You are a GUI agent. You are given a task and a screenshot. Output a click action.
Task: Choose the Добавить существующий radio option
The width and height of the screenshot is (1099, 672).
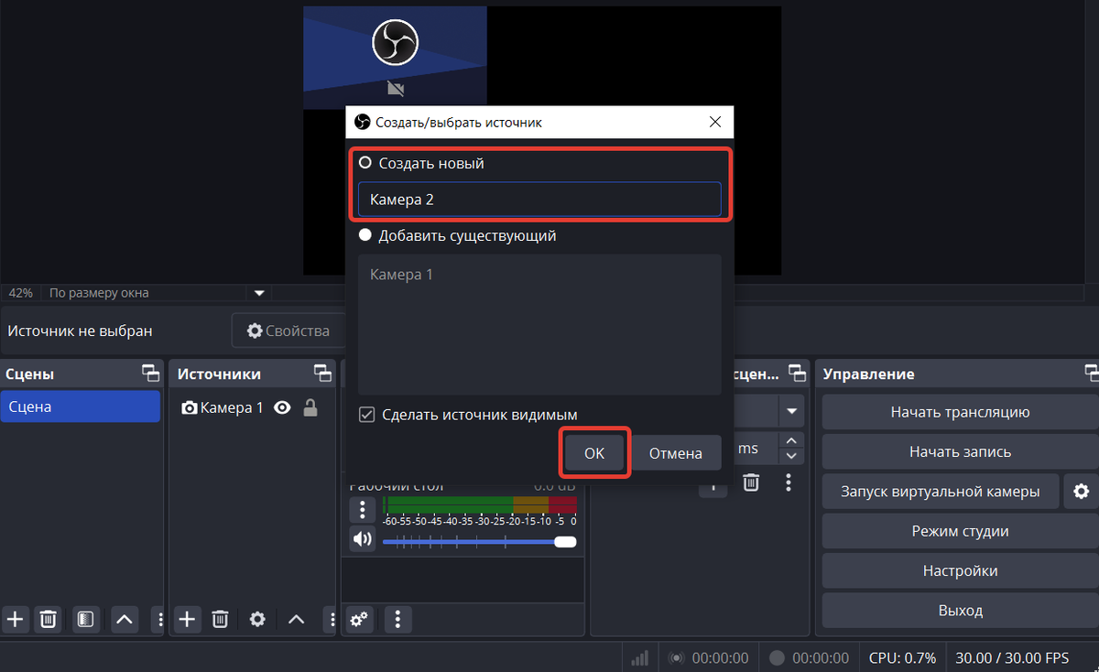pyautogui.click(x=365, y=235)
